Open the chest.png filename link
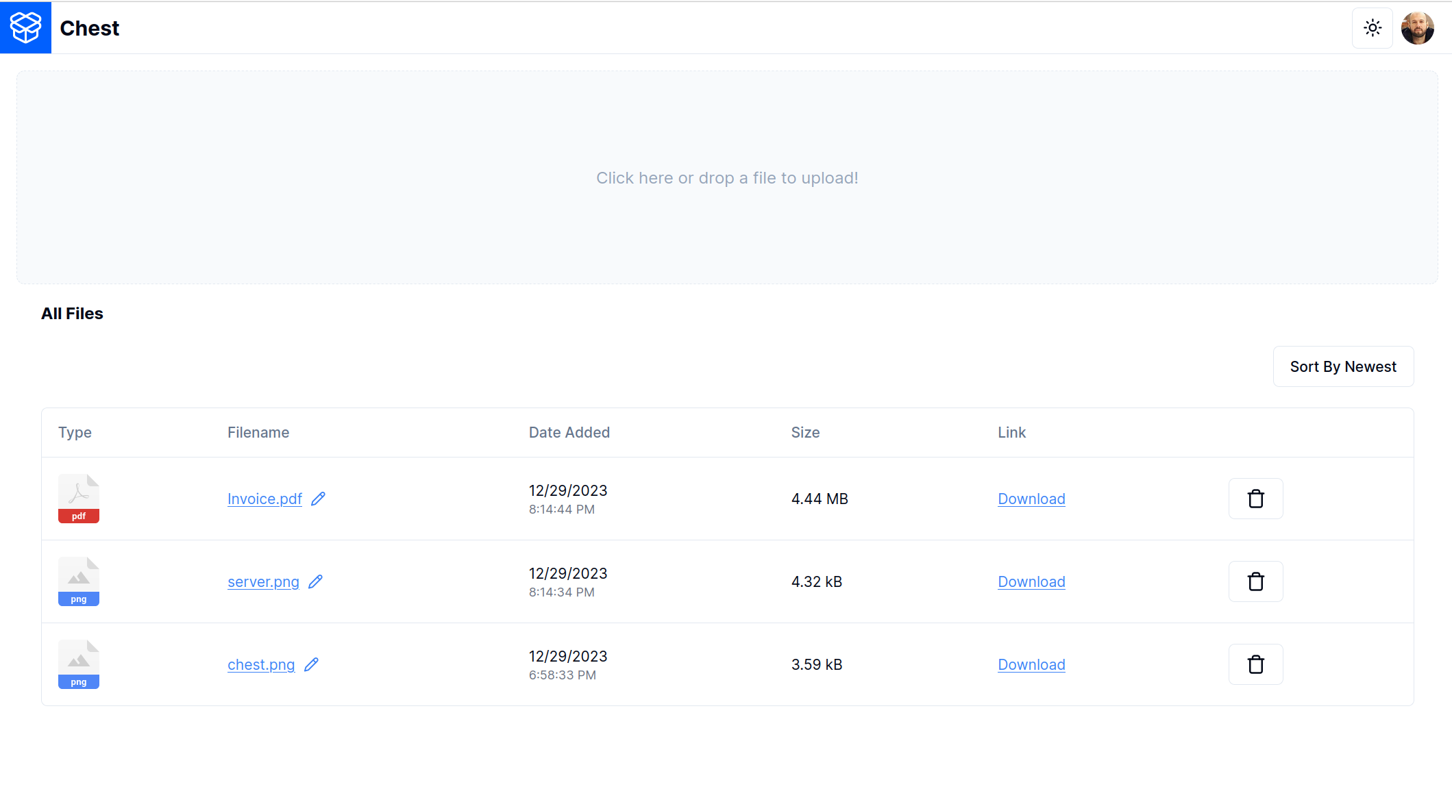The image size is (1452, 802). pos(261,664)
